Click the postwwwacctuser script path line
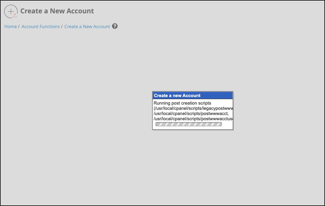 click(x=193, y=119)
